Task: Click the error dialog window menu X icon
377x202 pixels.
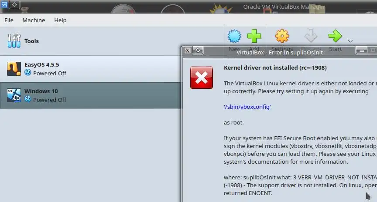Action: (x=187, y=50)
